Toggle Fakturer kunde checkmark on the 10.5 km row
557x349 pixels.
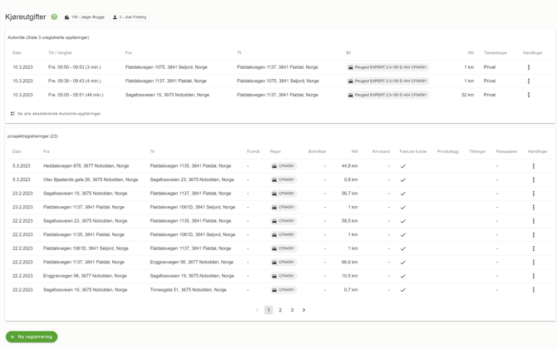pyautogui.click(x=403, y=276)
